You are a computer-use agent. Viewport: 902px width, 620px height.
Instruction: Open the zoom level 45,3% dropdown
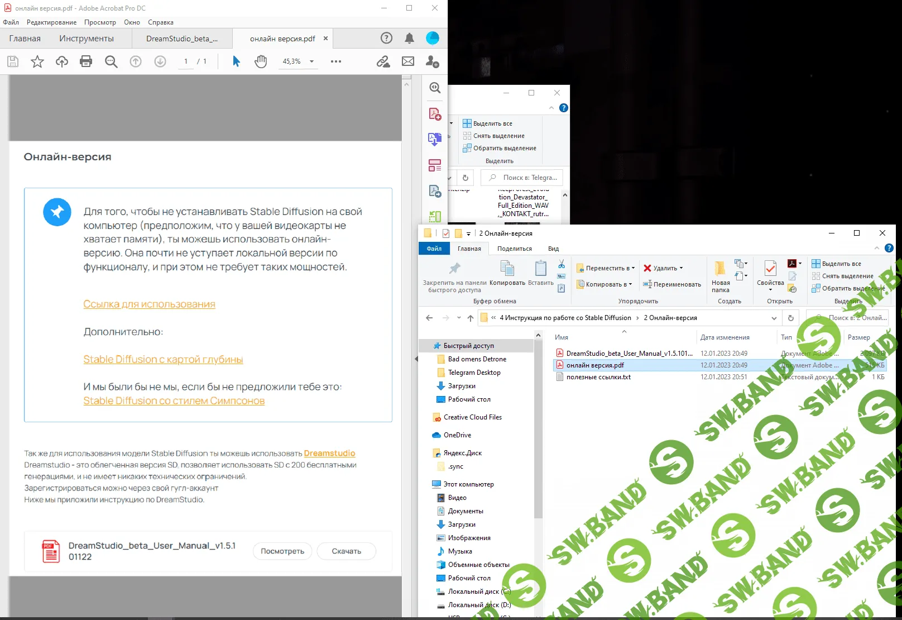point(311,61)
